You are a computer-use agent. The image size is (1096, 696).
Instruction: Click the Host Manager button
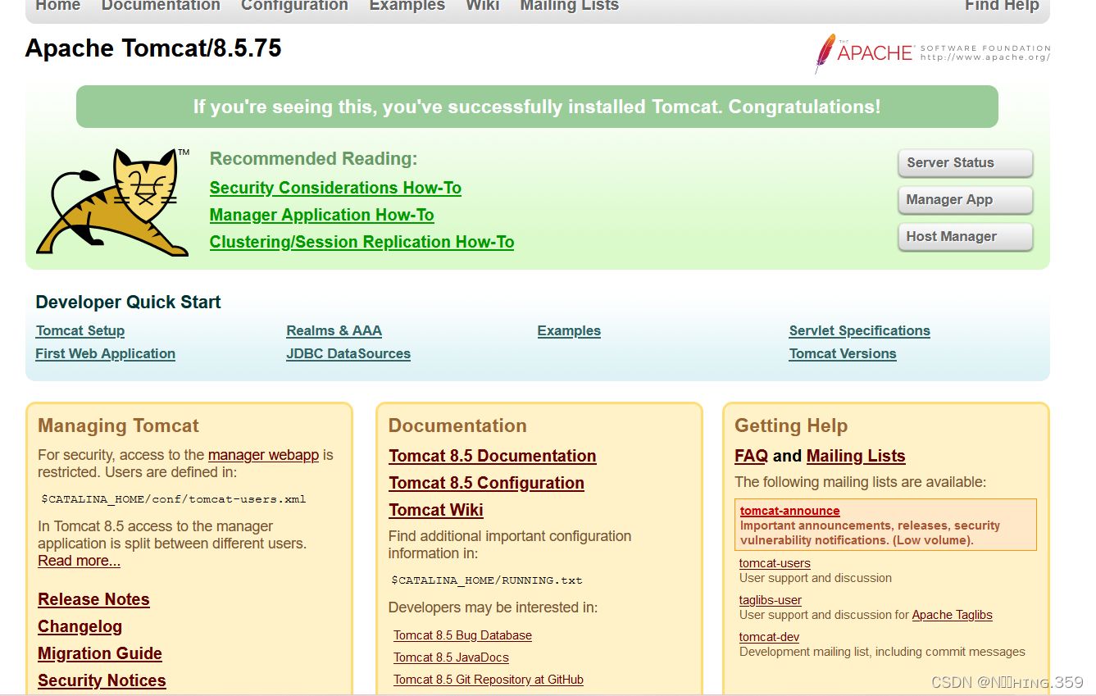[x=965, y=236]
